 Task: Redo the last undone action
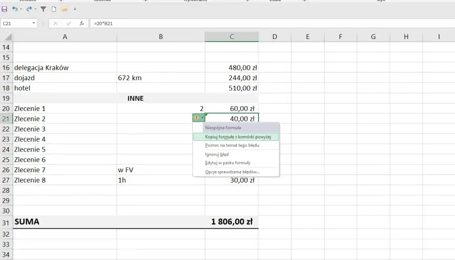click(x=29, y=9)
